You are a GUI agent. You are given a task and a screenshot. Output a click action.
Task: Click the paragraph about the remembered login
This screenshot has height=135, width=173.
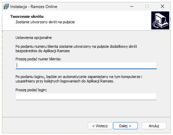pos(79,79)
